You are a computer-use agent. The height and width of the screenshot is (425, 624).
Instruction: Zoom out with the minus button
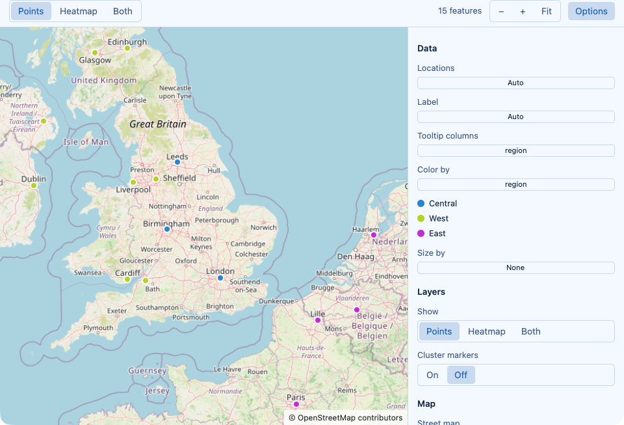click(501, 11)
